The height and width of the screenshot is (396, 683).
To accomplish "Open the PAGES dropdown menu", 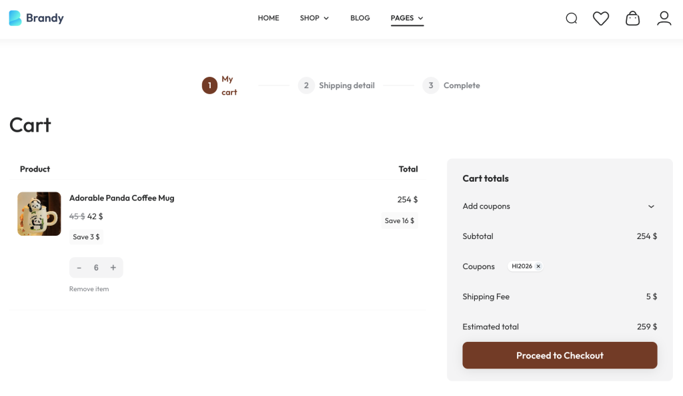I will tap(407, 18).
